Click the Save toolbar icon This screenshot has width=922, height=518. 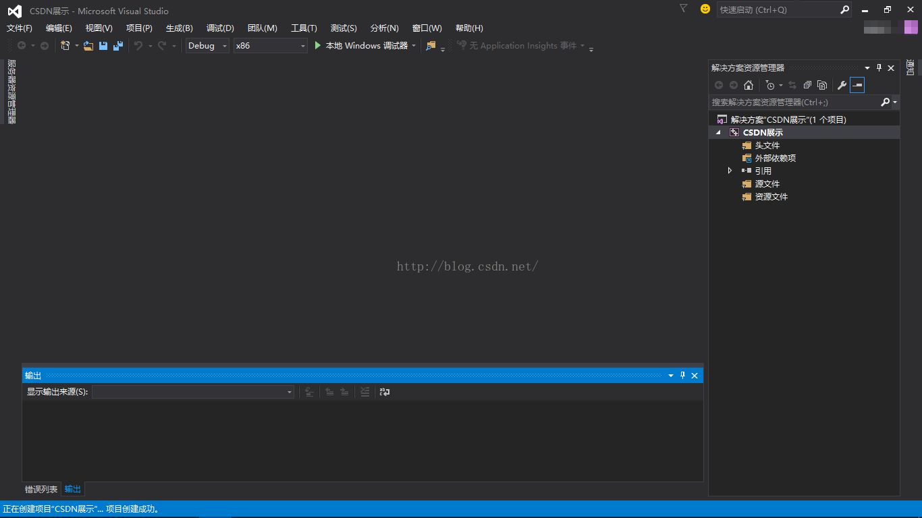(x=103, y=46)
